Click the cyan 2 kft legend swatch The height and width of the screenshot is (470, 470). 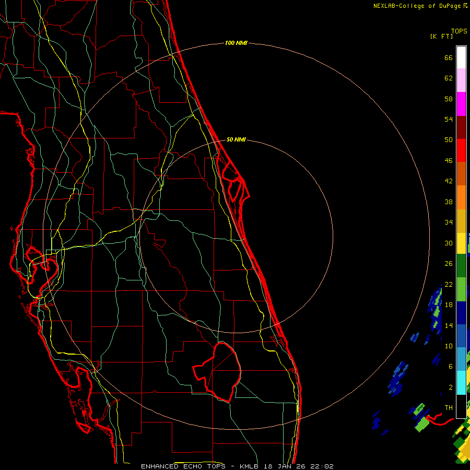(x=461, y=383)
